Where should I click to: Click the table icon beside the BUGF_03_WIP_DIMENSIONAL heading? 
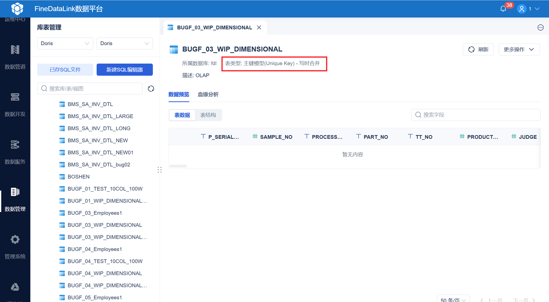pyautogui.click(x=174, y=49)
